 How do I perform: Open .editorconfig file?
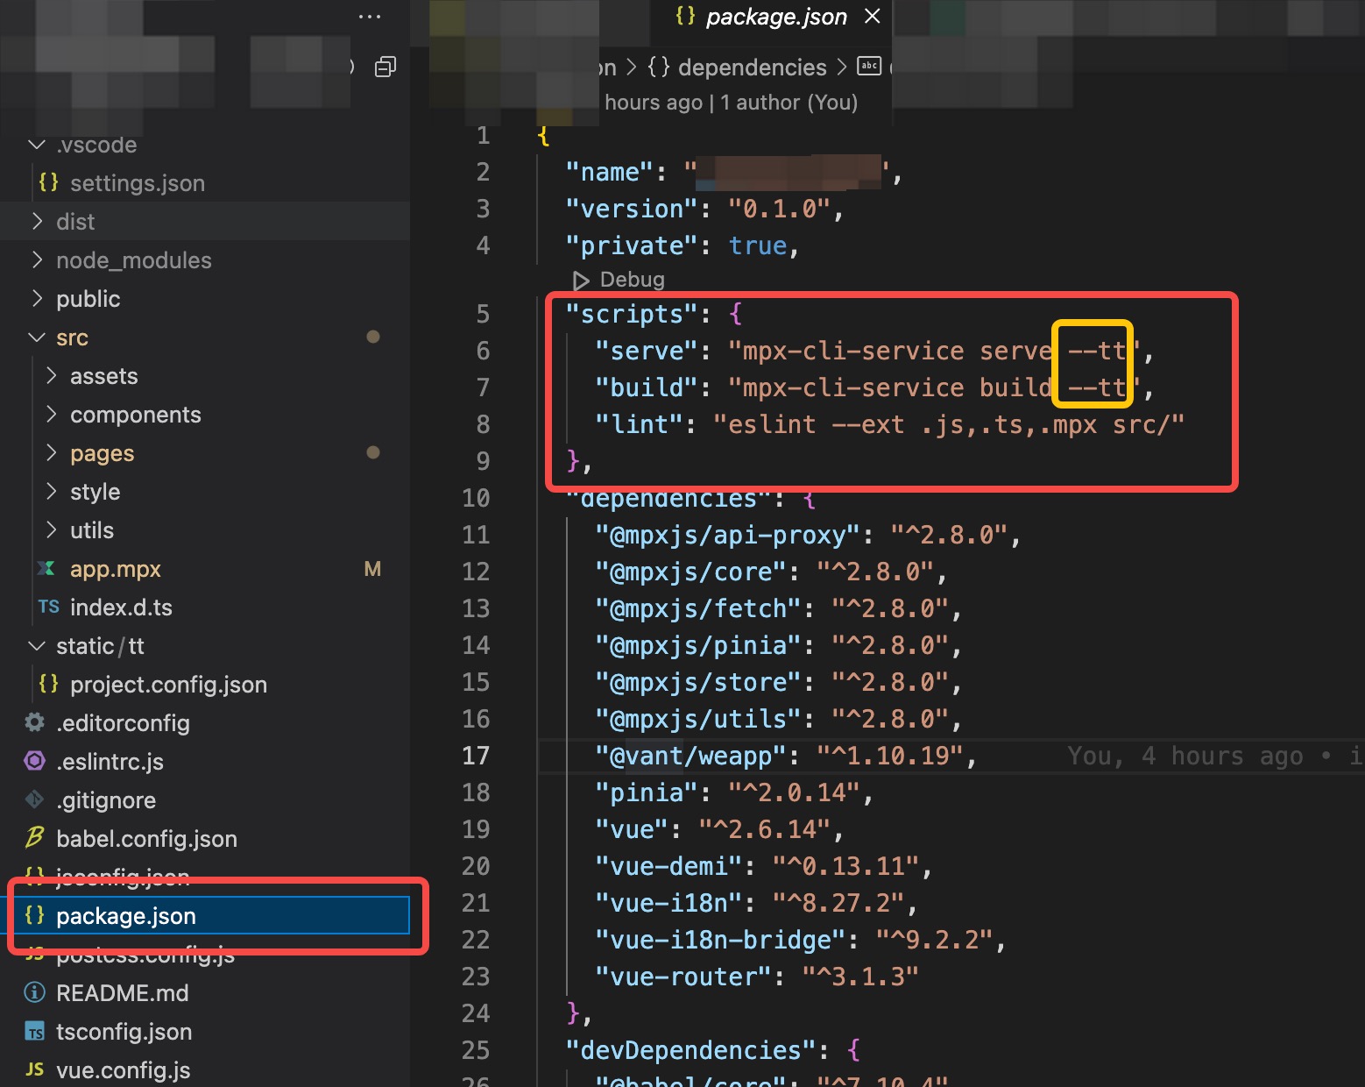123,723
